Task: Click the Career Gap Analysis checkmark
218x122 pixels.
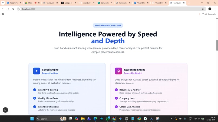Action: tap(116, 107)
